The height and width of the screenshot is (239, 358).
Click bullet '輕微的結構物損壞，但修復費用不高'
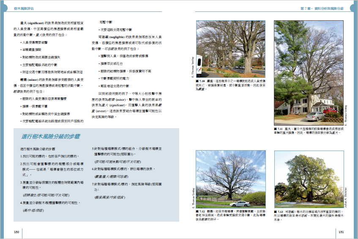[x=125, y=71]
